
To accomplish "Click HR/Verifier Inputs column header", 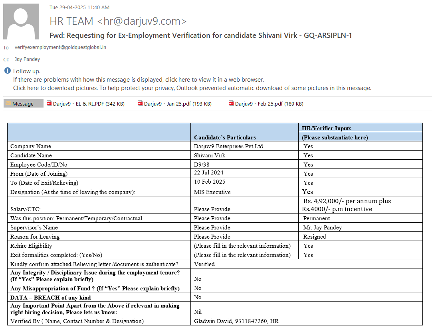I will [x=327, y=128].
